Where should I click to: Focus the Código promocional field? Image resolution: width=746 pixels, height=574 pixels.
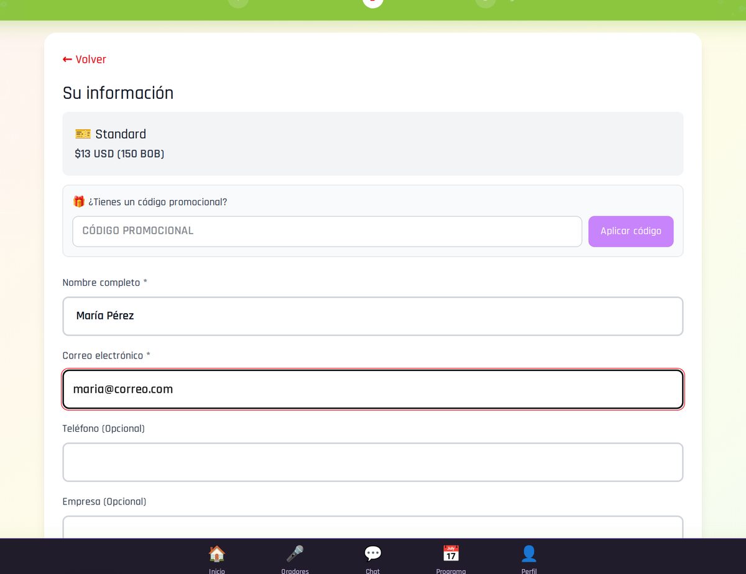tap(327, 231)
